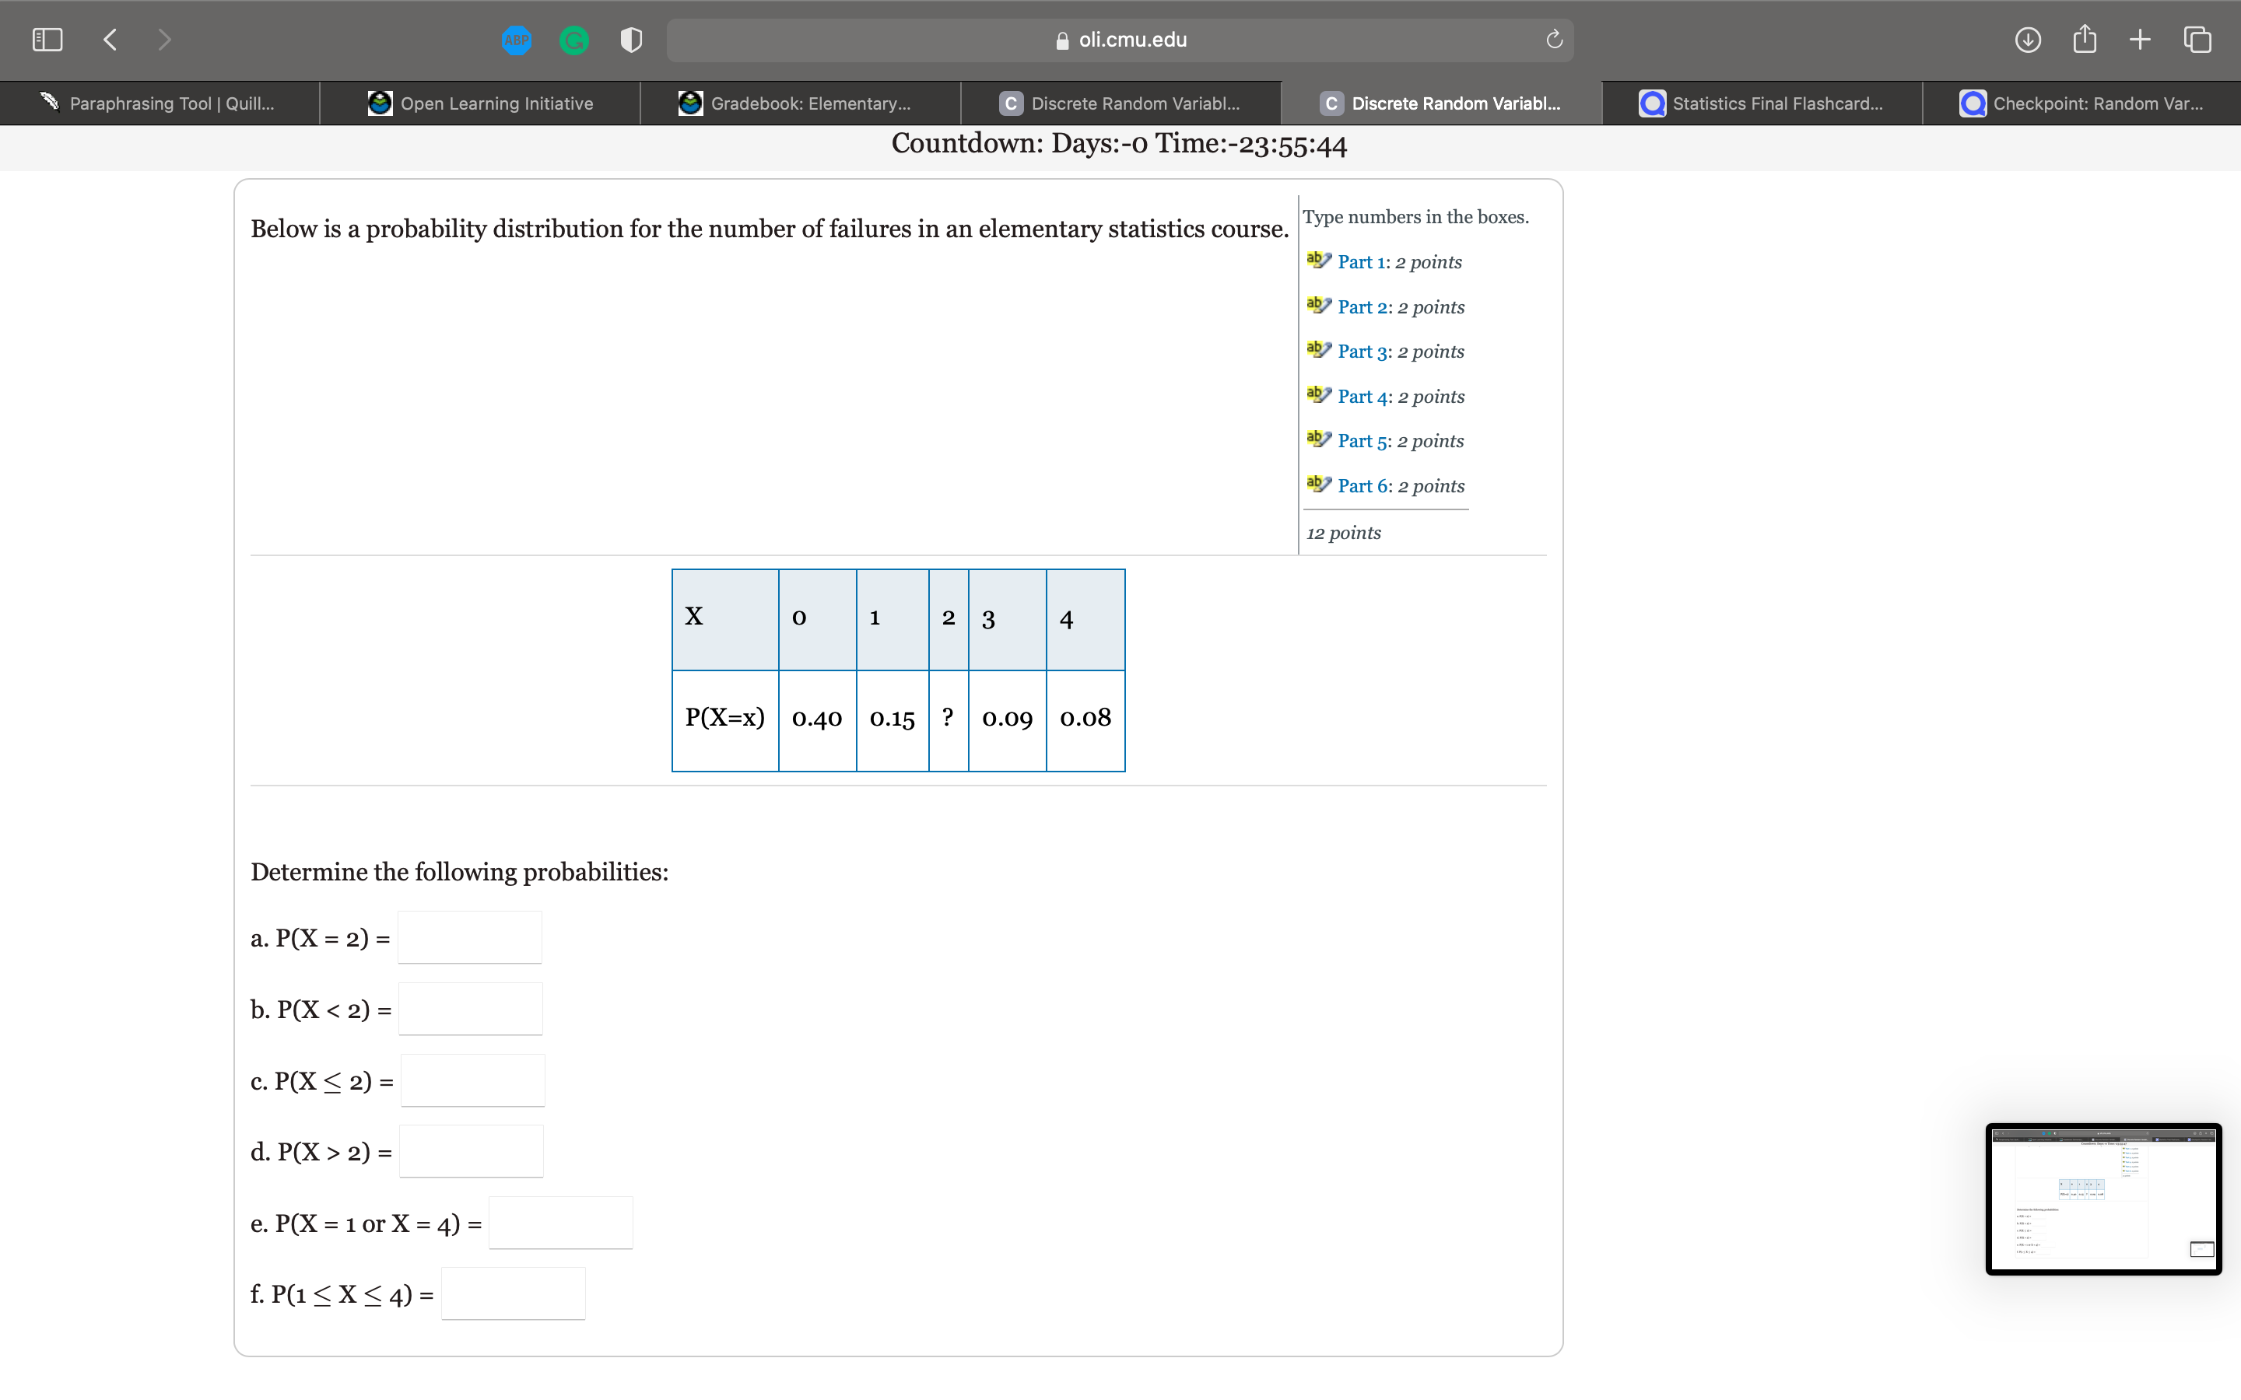The height and width of the screenshot is (1400, 2241).
Task: Open a new tab with the plus icon
Action: pos(2140,40)
